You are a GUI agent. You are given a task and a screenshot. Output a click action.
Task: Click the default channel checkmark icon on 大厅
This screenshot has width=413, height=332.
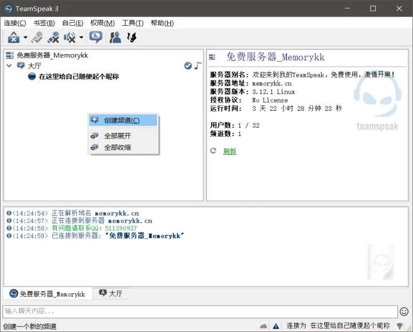tap(188, 65)
